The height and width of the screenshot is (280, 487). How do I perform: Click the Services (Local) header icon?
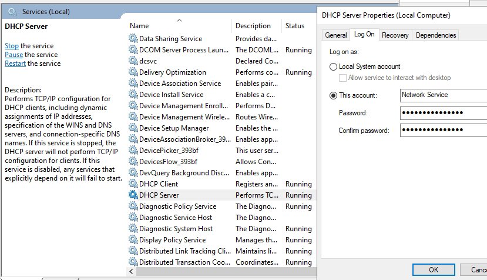point(11,11)
